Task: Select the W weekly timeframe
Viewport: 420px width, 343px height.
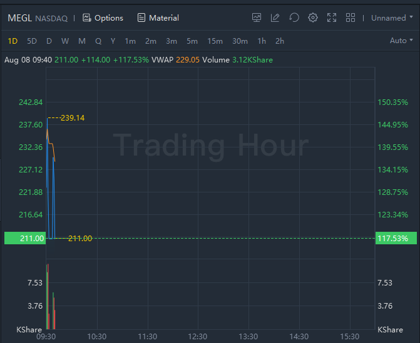Action: (x=65, y=41)
